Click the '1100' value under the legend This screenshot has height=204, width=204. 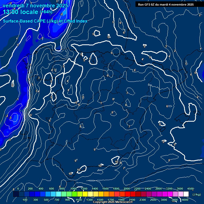pyautogui.click(x=79, y=200)
